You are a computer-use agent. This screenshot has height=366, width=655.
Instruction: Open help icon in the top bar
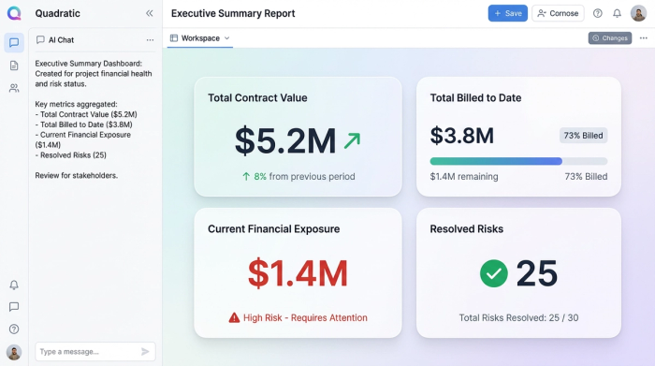pyautogui.click(x=598, y=13)
